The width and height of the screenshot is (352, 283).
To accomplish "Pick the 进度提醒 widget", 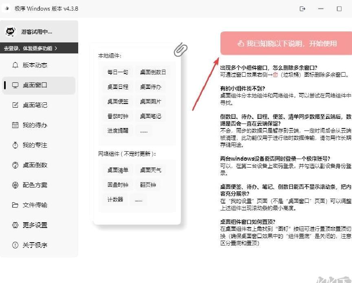I will (118, 130).
